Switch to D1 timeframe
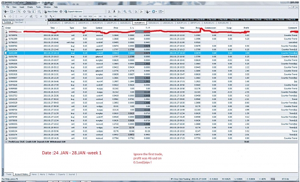 (105, 16)
